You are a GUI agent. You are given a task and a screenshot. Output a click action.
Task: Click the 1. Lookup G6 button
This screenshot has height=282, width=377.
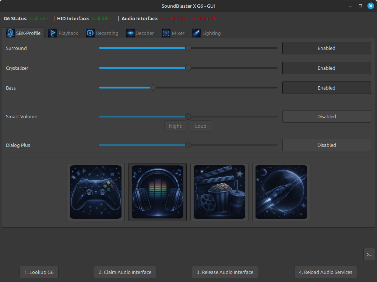click(39, 272)
